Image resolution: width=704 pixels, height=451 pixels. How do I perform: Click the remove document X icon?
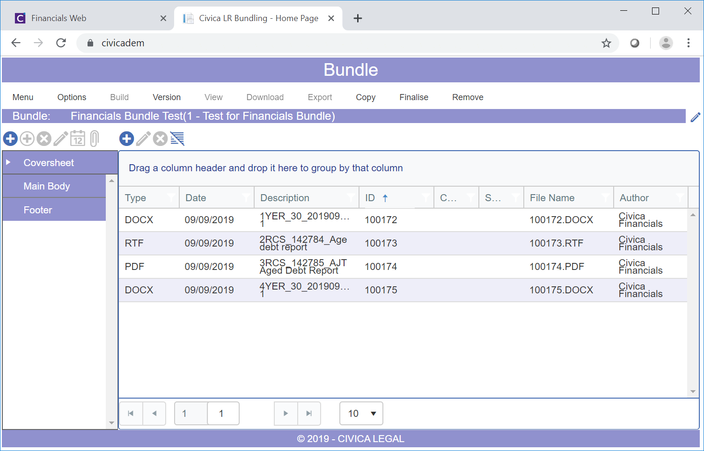(x=161, y=138)
